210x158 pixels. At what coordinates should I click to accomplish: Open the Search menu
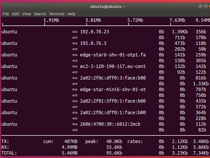pos(40,14)
